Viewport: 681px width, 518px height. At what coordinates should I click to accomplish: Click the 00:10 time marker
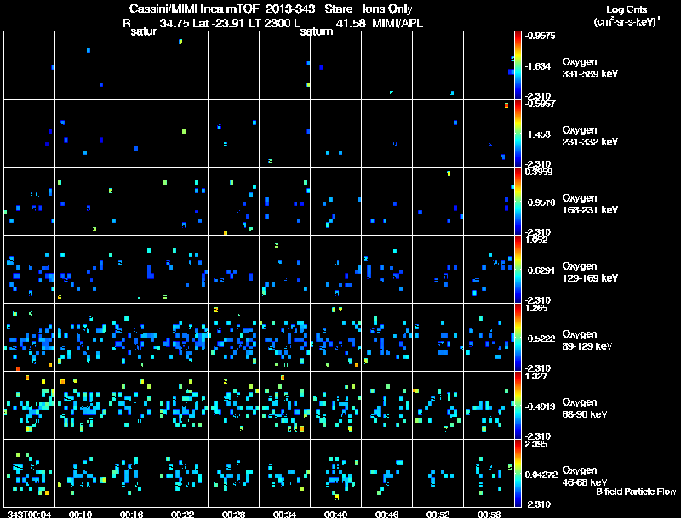(x=81, y=514)
